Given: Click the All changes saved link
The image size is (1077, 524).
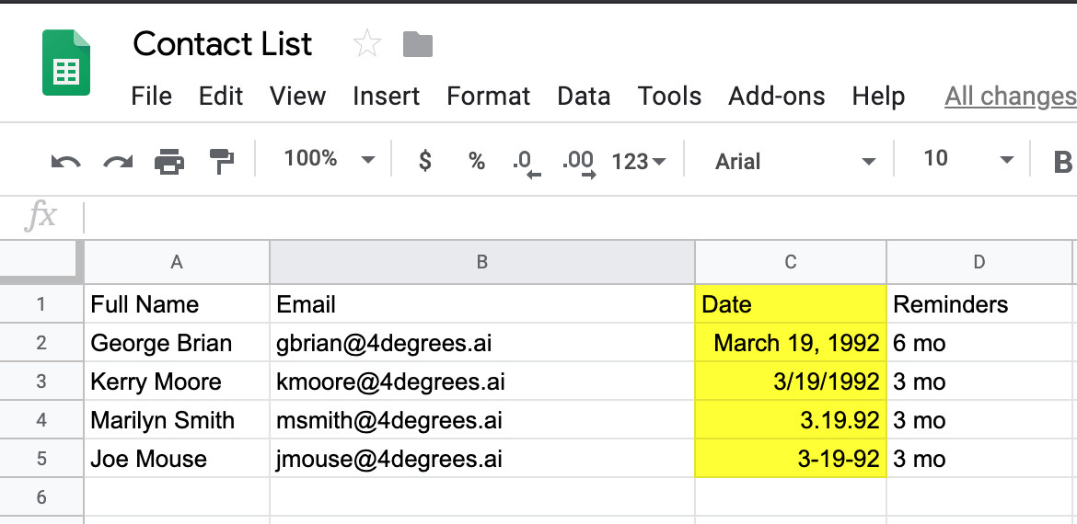Looking at the screenshot, I should click(x=1011, y=97).
